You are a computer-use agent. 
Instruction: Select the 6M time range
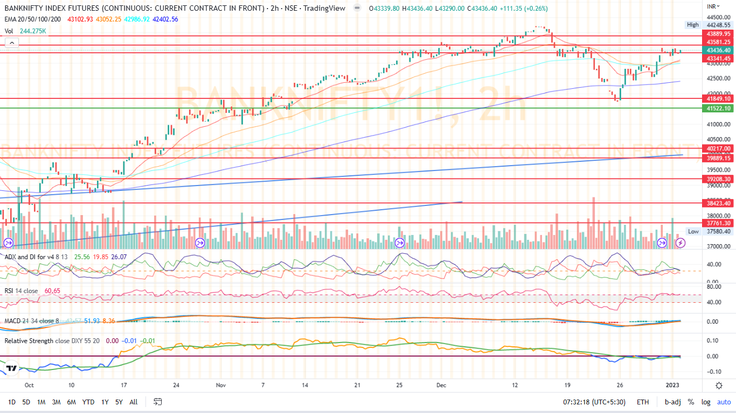point(71,402)
